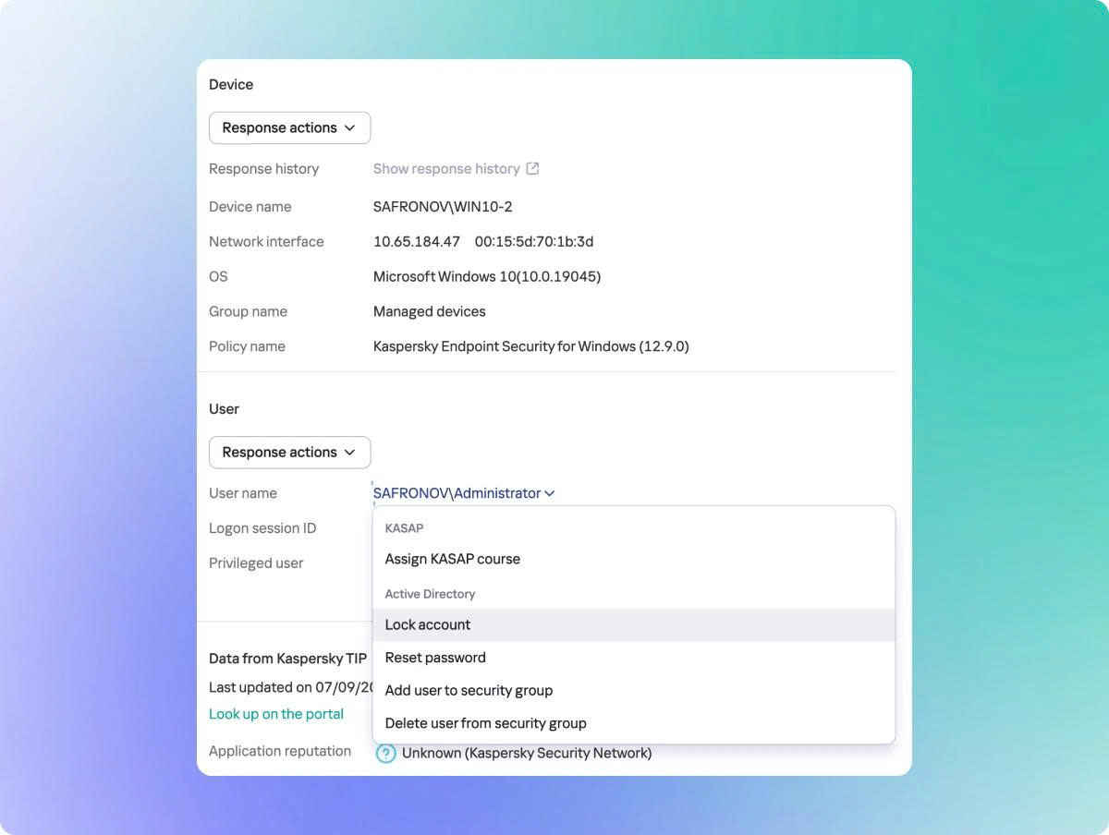The image size is (1109, 835).
Task: Open Look up on the portal link
Action: click(276, 714)
